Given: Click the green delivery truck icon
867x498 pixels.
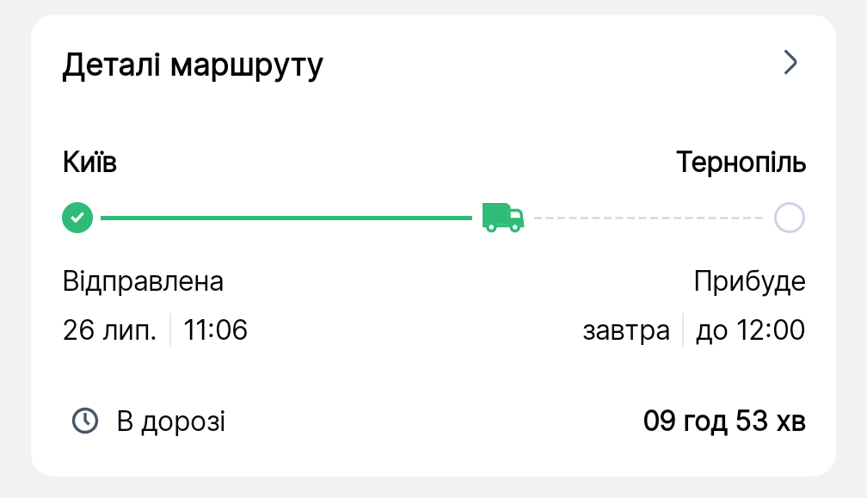Looking at the screenshot, I should (x=503, y=218).
